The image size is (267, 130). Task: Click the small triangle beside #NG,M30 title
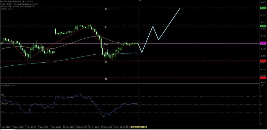tap(2, 1)
